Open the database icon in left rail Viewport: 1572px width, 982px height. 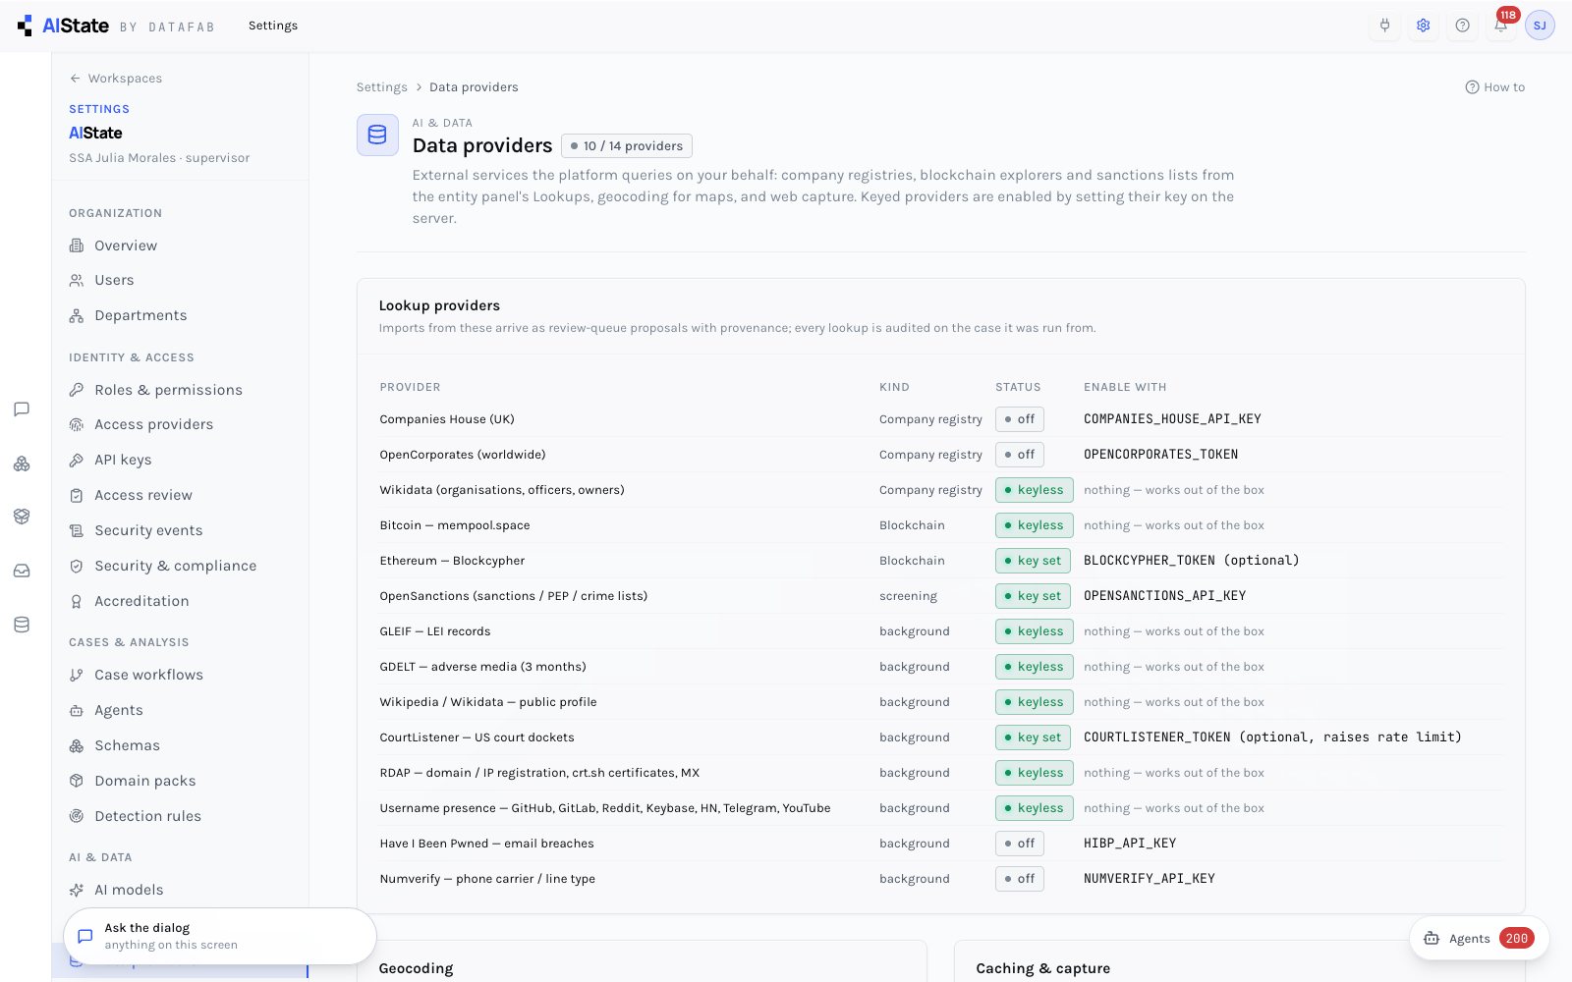coord(22,625)
